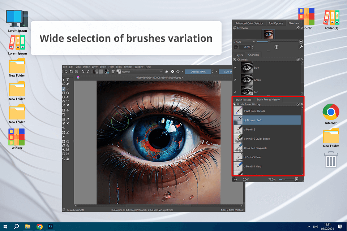The height and width of the screenshot is (231, 347).
Task: Switch to the Brush Presets tab
Action: (243, 100)
